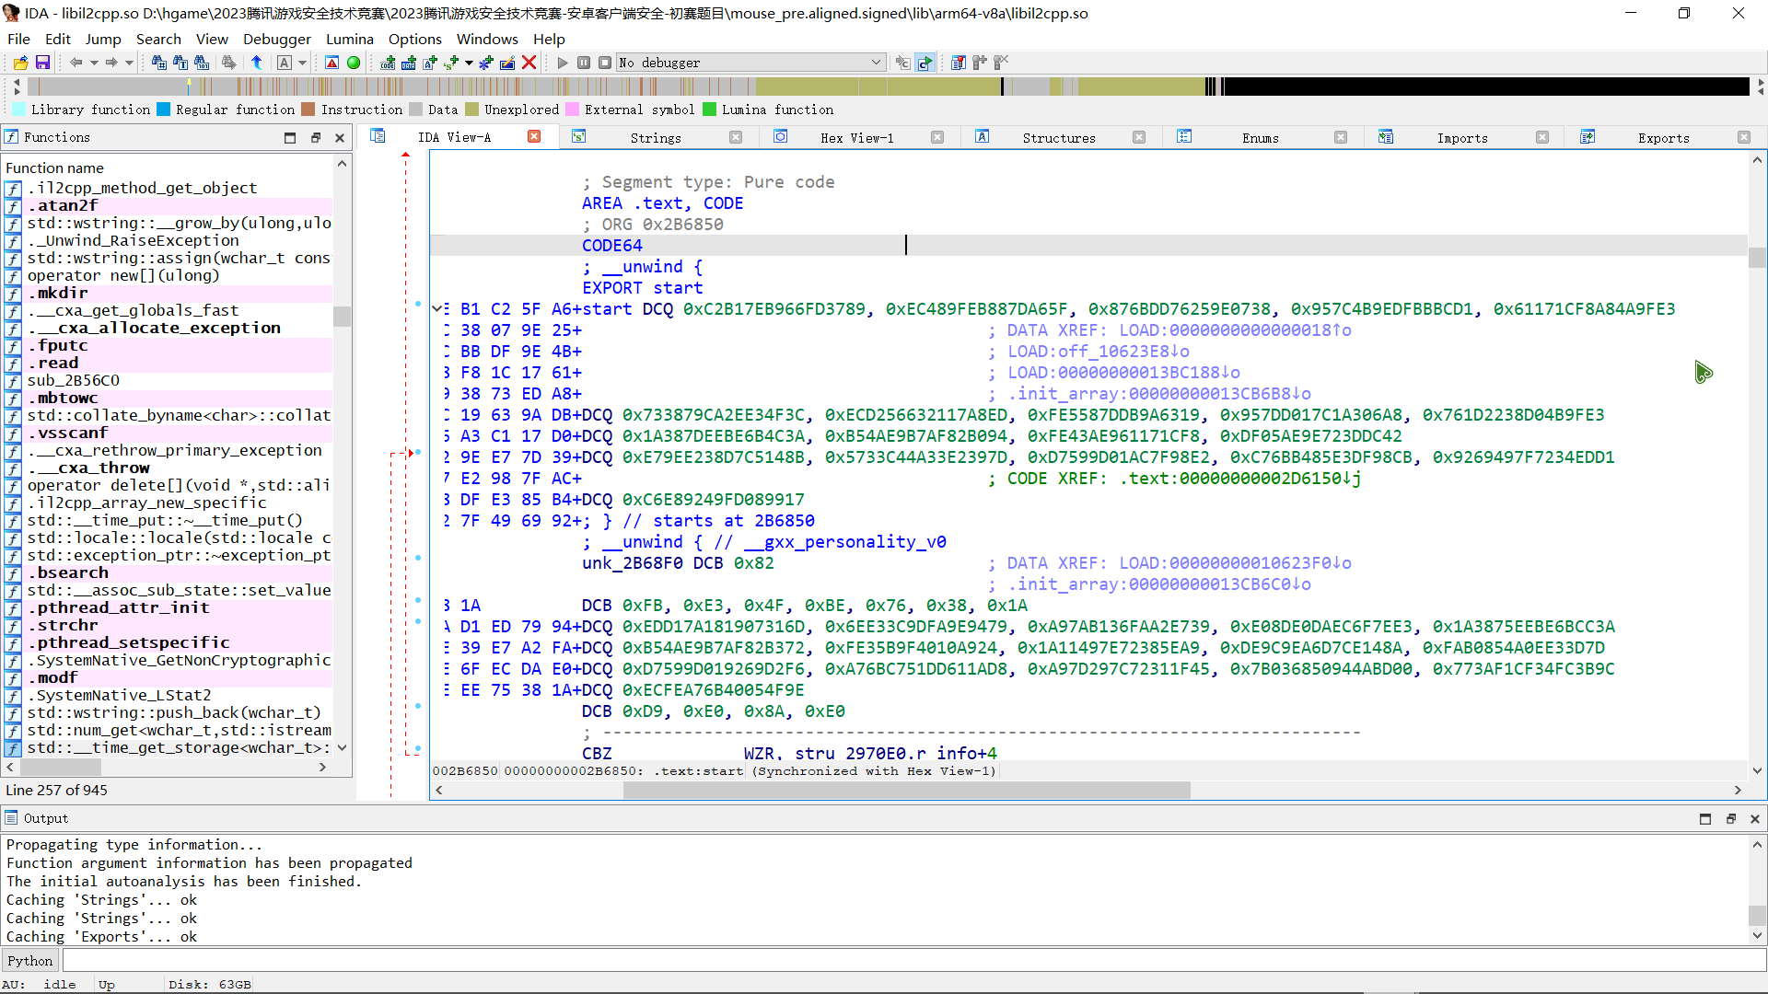Expand the Jump forward history arrow
Screen dimensions: 1768x994
tap(129, 63)
